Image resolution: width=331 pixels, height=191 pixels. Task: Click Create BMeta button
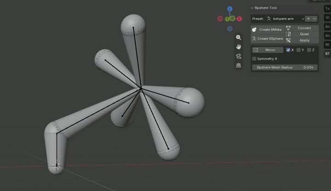click(x=268, y=30)
